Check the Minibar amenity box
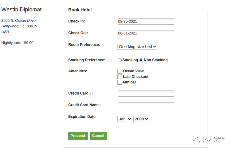Viewport: 232px width, 149px height. (x=120, y=82)
